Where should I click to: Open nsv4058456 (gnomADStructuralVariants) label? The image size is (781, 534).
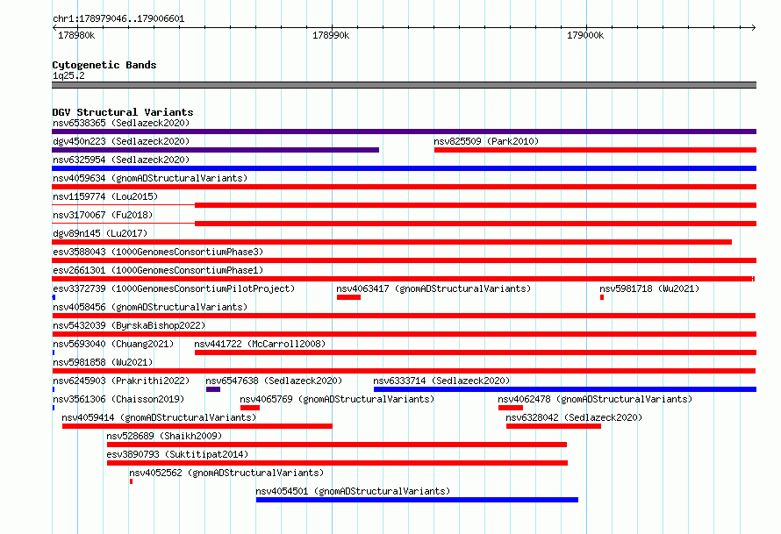tap(150, 307)
